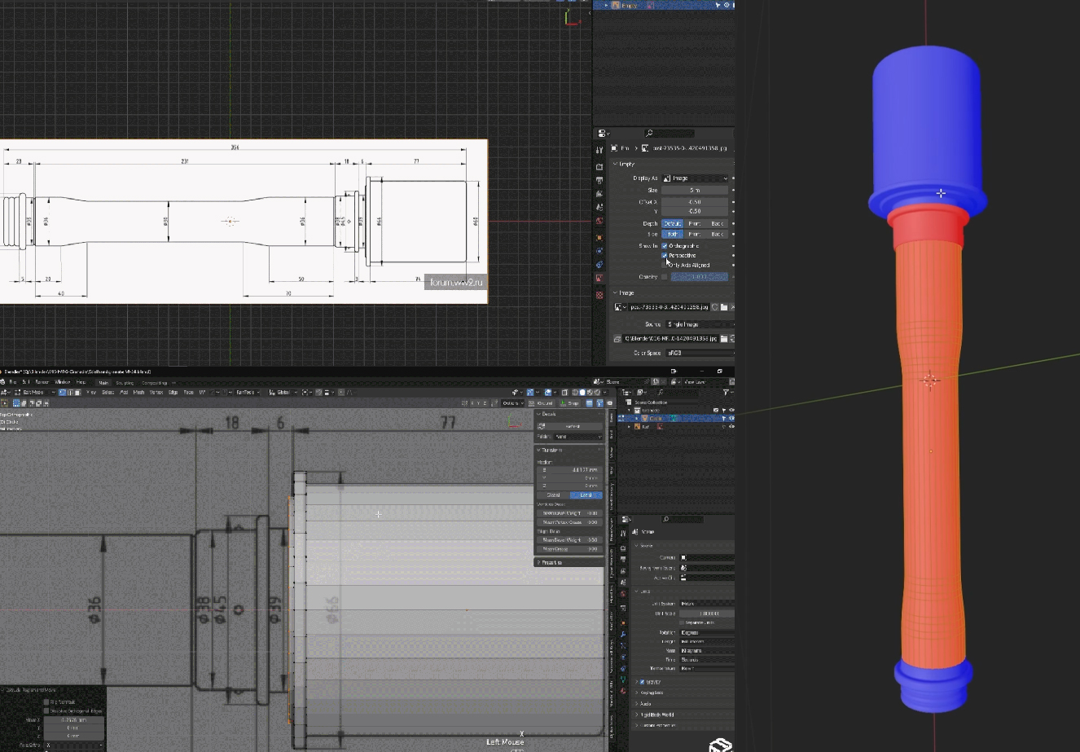Uncheck the Perspective checkbox
The height and width of the screenshot is (752, 1080).
[665, 255]
